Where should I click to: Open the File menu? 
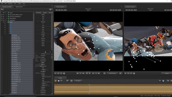tap(2, 4)
